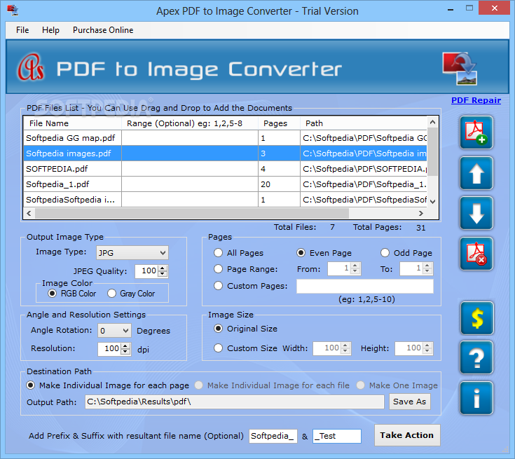This screenshot has width=515, height=459.
Task: Click the dollar sign purchase button
Action: (x=476, y=318)
